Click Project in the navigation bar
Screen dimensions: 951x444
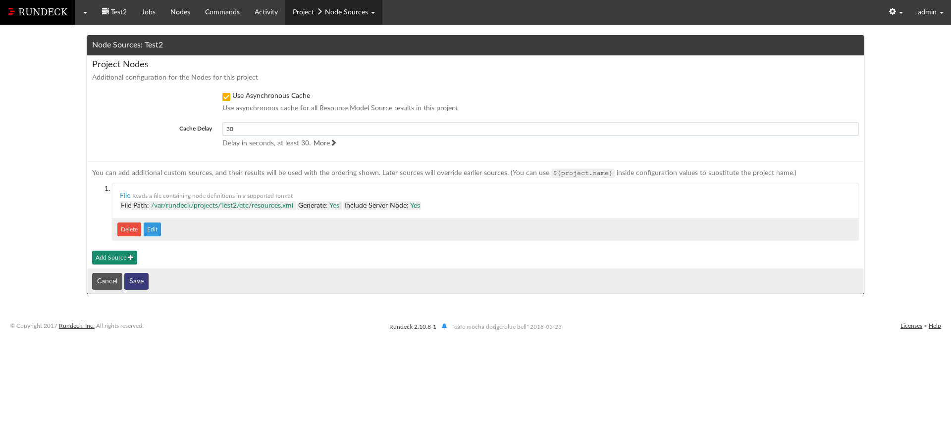click(303, 12)
